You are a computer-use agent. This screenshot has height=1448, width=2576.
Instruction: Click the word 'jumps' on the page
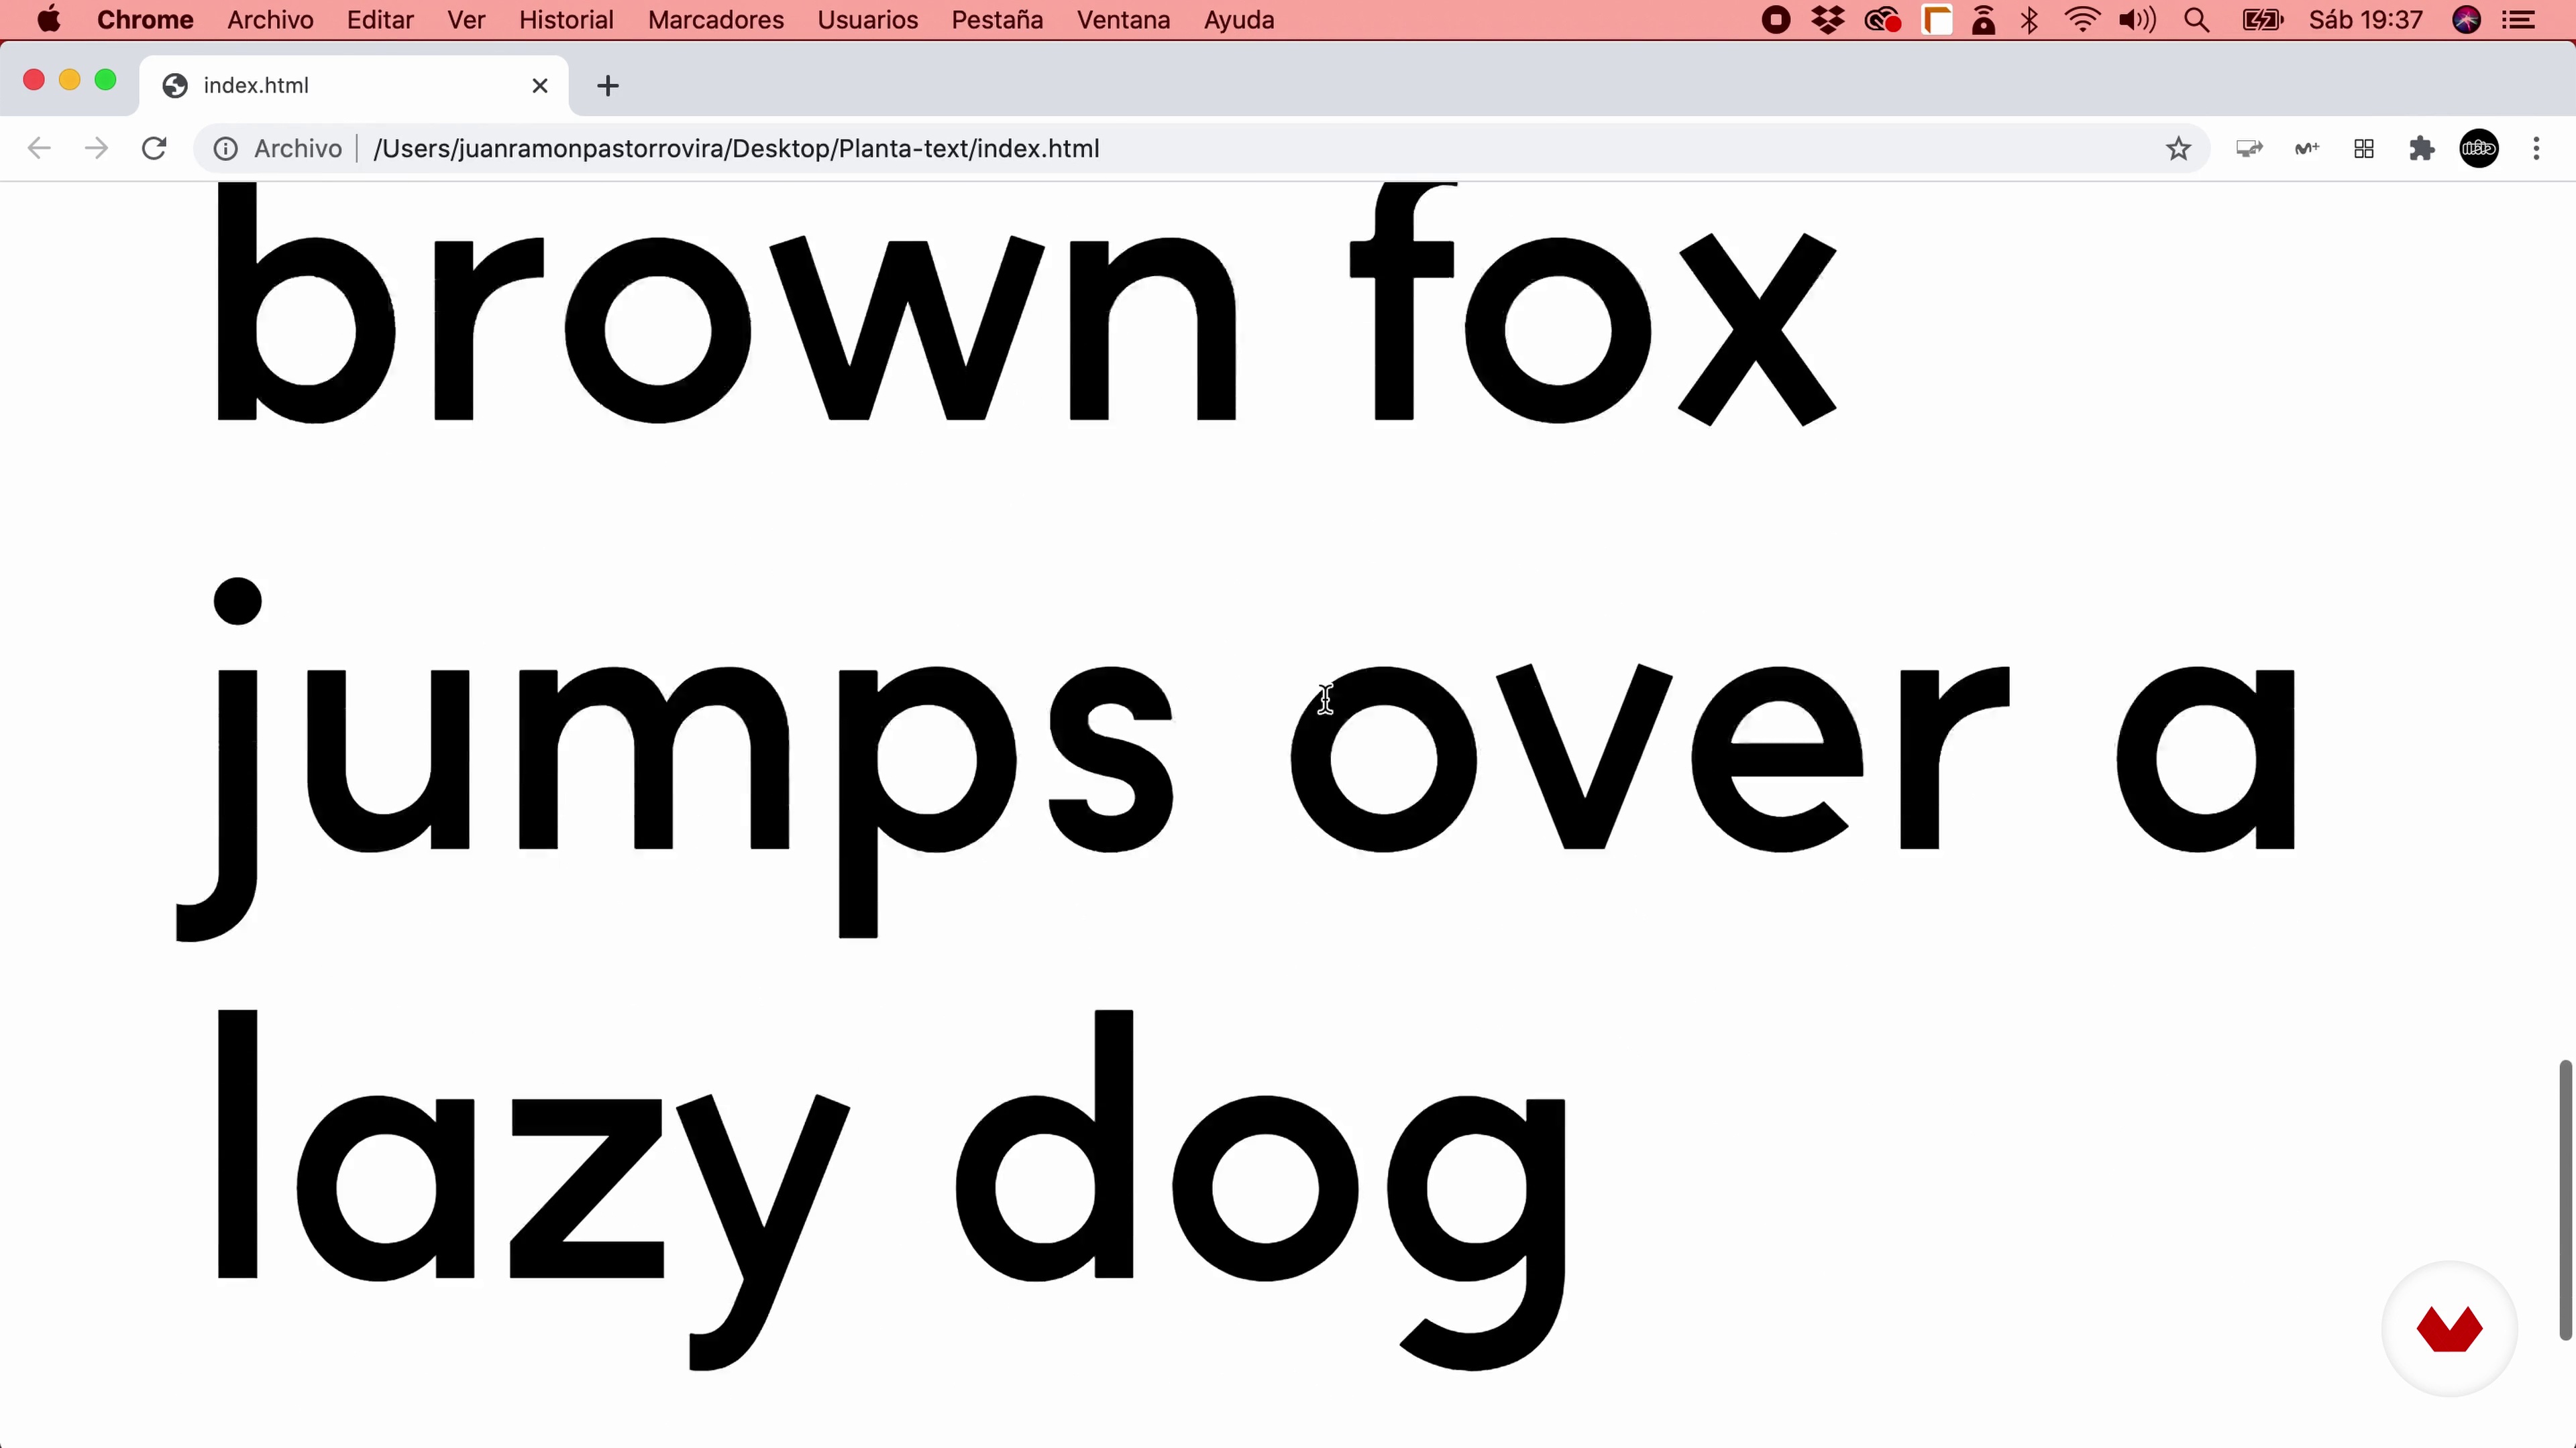(674, 760)
